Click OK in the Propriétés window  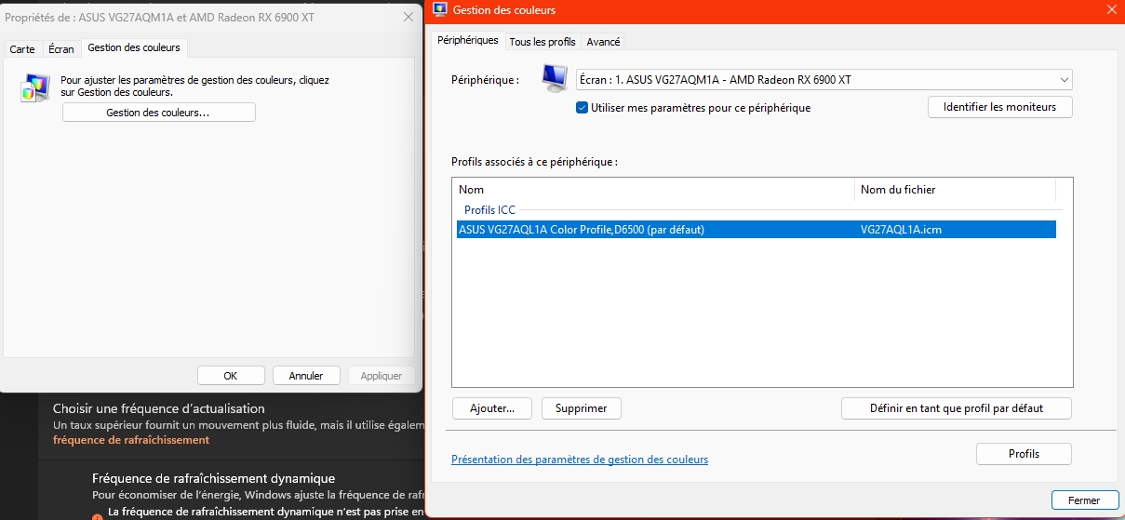[x=231, y=376]
